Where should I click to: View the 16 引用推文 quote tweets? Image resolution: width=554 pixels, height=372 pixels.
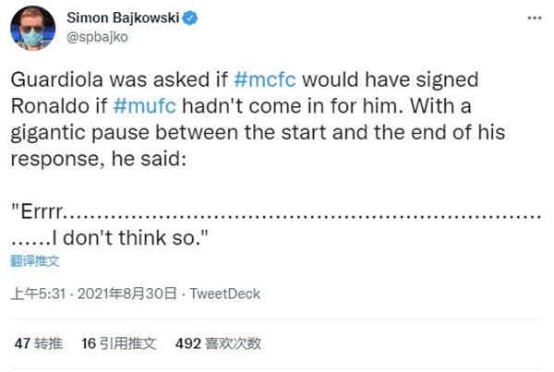(x=119, y=343)
